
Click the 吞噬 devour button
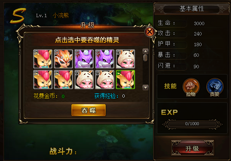tap(89, 110)
